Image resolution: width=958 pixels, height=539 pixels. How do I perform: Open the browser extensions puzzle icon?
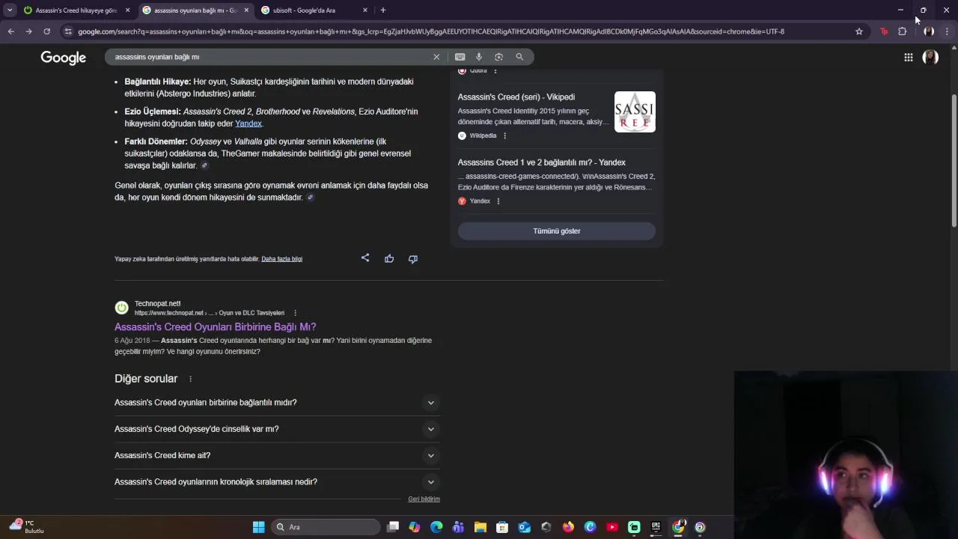[902, 31]
